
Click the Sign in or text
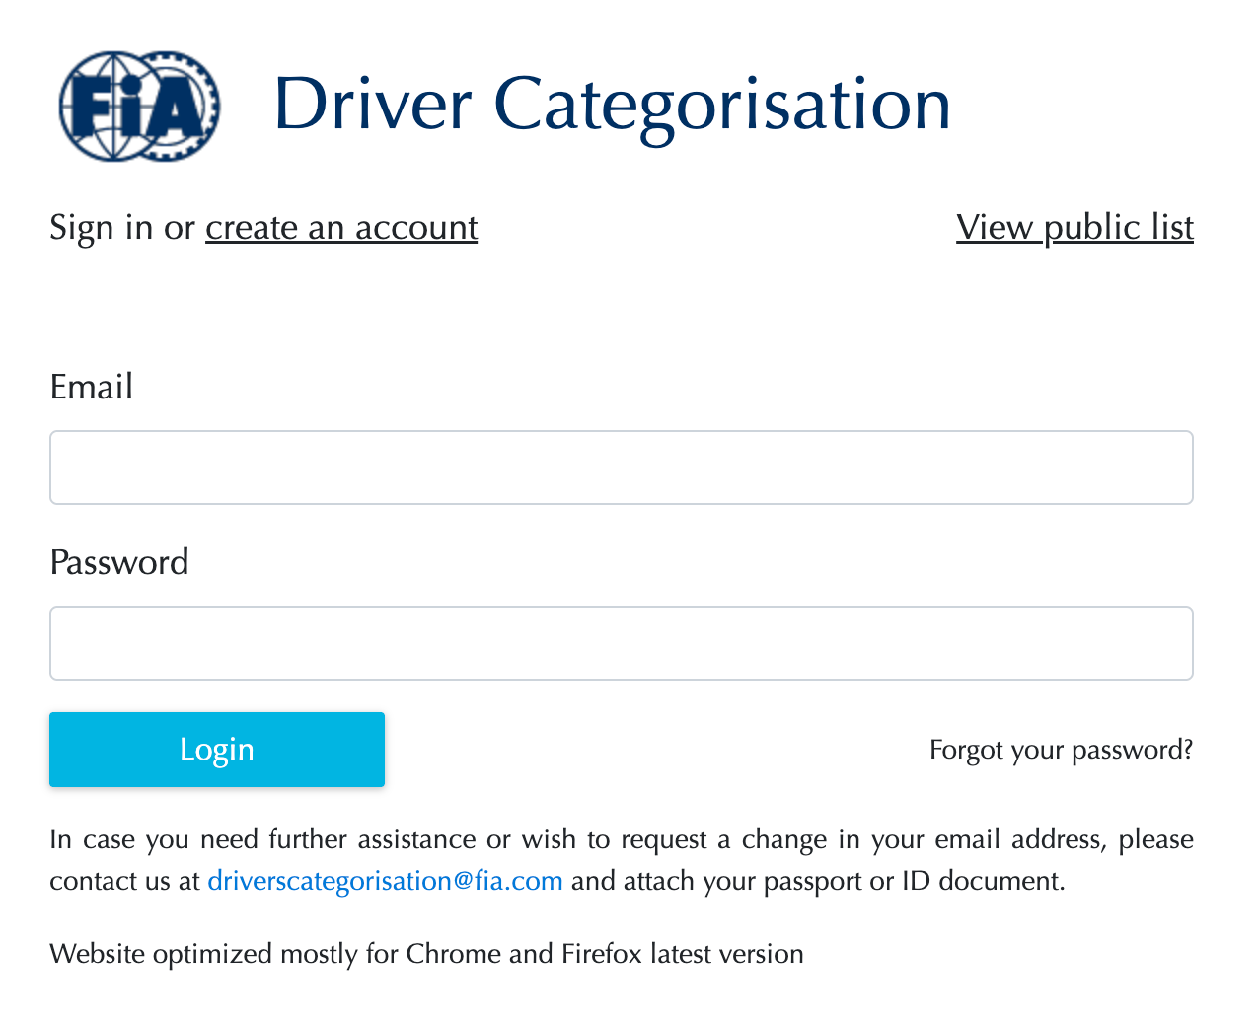(122, 228)
